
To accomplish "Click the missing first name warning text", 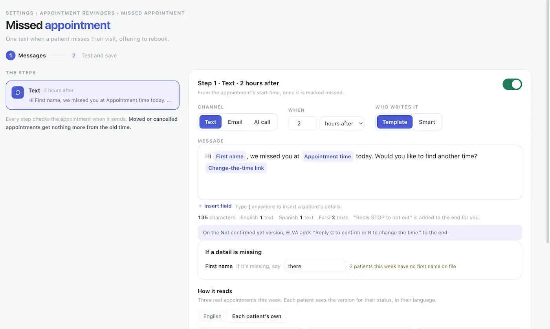I will click(x=403, y=266).
